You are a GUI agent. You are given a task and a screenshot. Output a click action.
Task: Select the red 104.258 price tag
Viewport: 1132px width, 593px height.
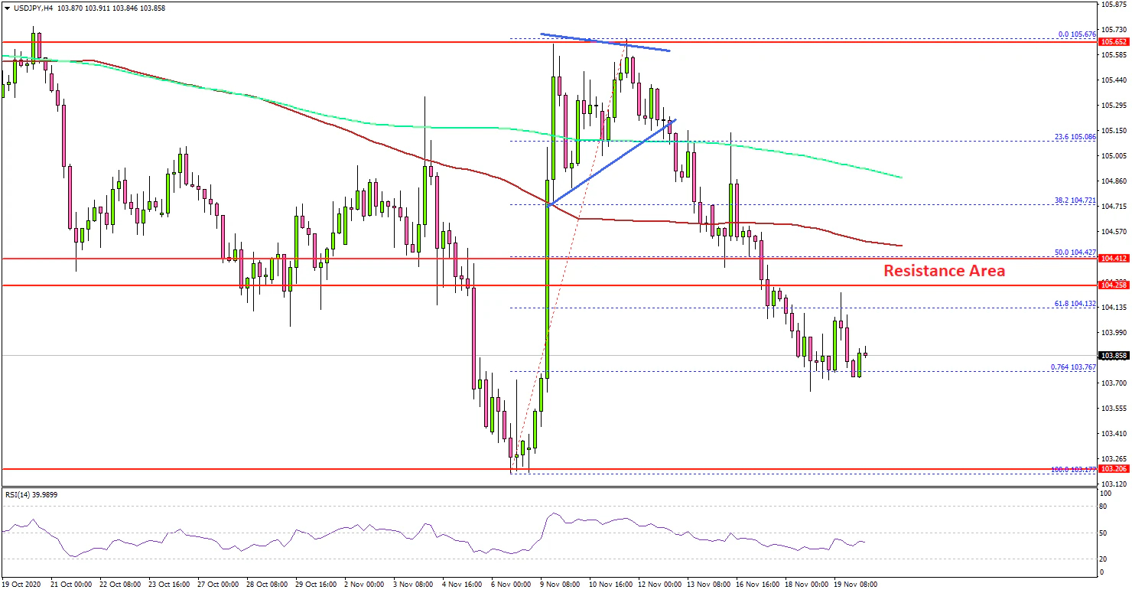[1111, 285]
